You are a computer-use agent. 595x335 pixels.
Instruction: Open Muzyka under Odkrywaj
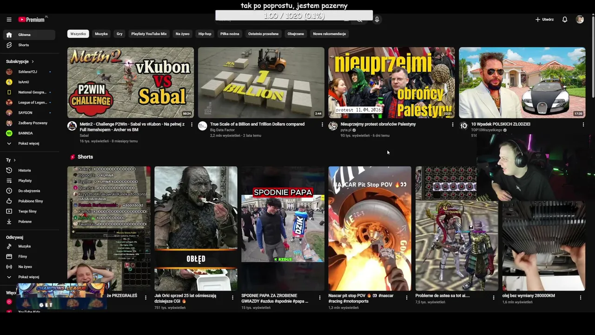click(29, 246)
